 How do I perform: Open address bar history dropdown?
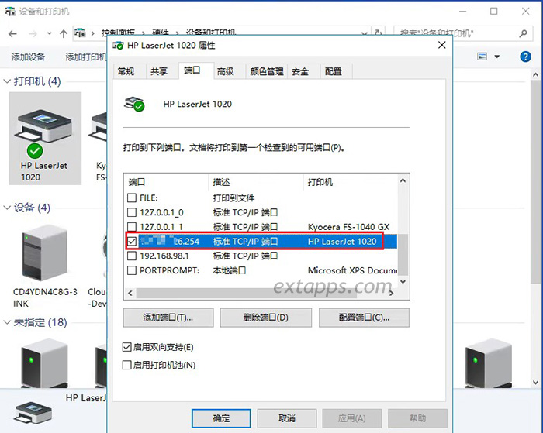click(364, 33)
